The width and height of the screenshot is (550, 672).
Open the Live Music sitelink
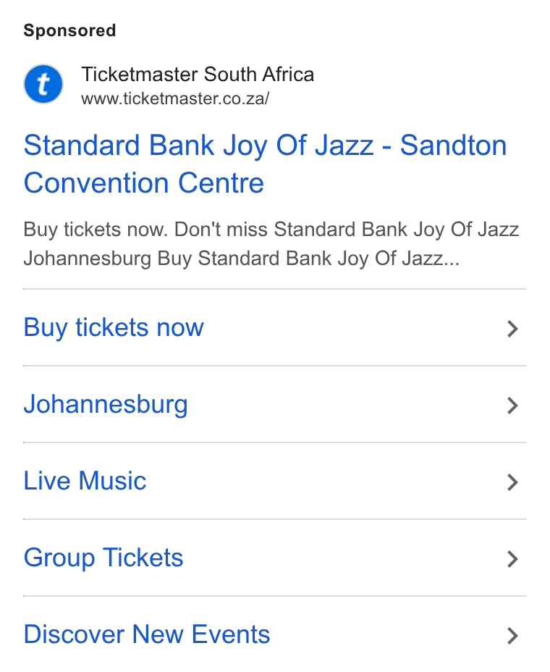(x=85, y=481)
